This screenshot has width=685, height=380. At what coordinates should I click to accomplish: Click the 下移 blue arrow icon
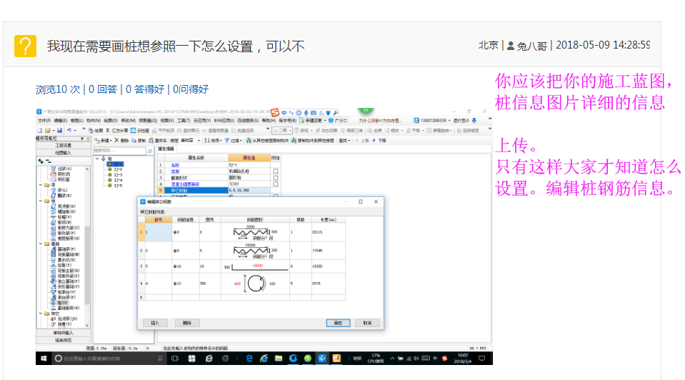(x=374, y=141)
